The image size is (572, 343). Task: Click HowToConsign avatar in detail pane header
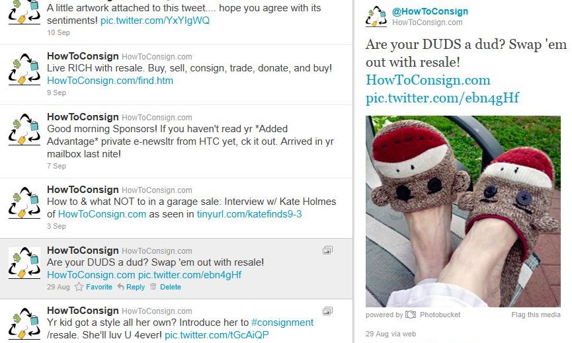(x=376, y=17)
